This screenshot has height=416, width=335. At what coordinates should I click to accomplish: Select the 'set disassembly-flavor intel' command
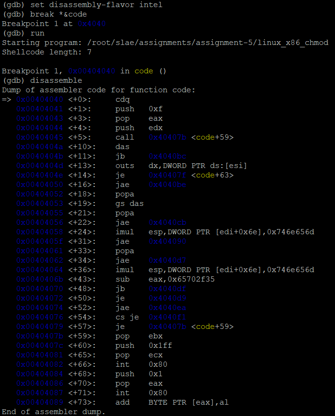pos(96,5)
